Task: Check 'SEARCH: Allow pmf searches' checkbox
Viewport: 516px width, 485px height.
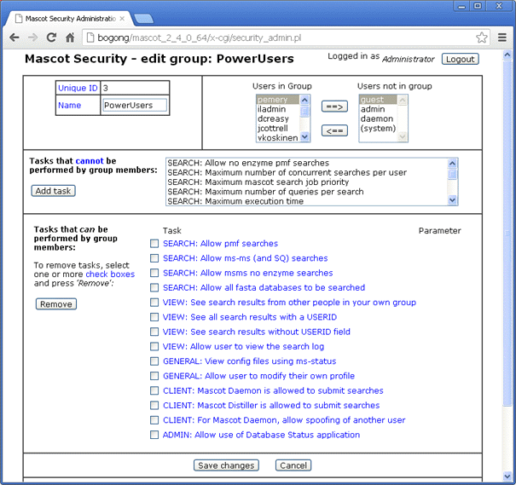Action: pos(154,243)
